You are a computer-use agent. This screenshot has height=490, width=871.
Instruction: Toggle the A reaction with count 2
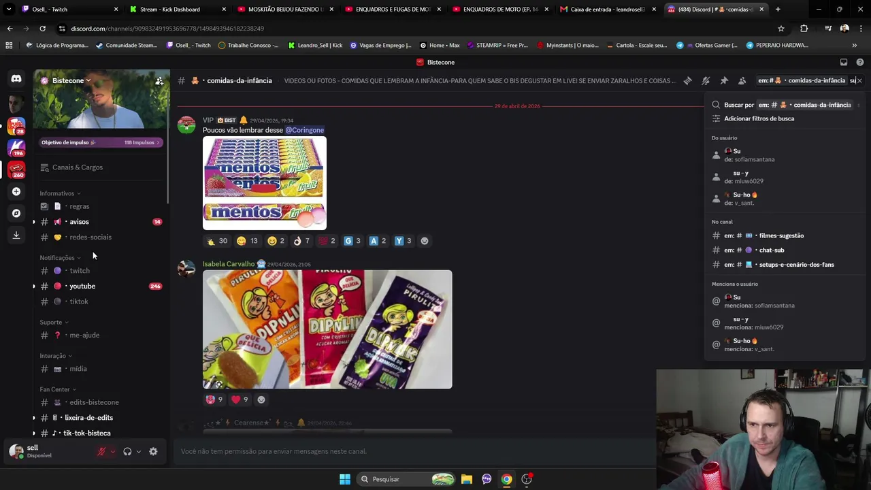pos(378,241)
